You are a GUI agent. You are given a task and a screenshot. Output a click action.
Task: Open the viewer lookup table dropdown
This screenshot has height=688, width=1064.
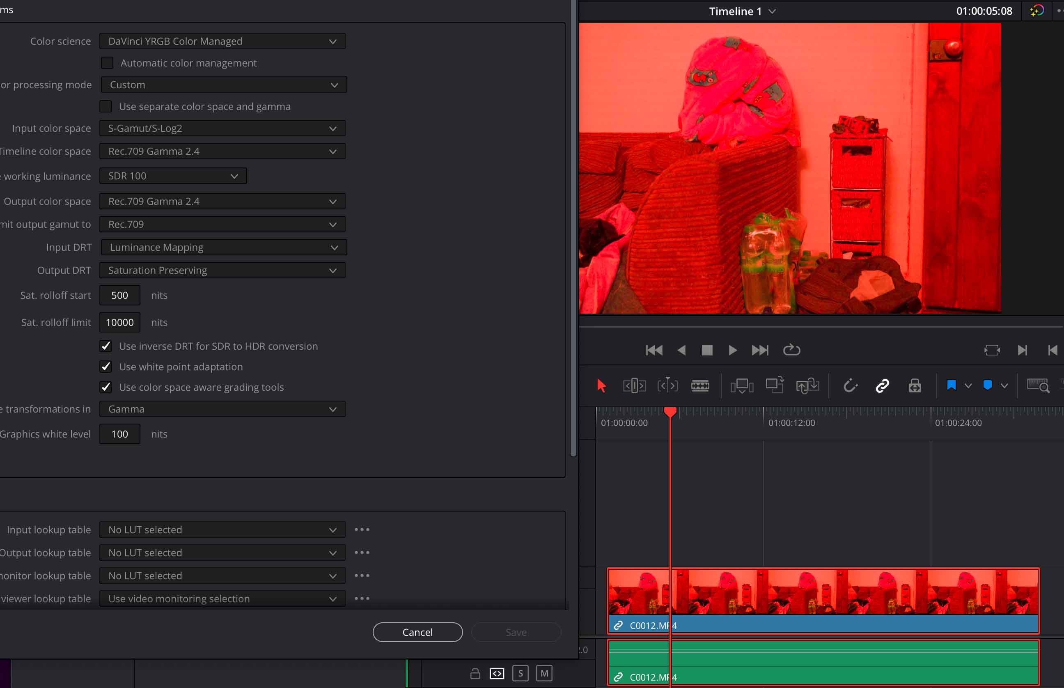coord(222,599)
